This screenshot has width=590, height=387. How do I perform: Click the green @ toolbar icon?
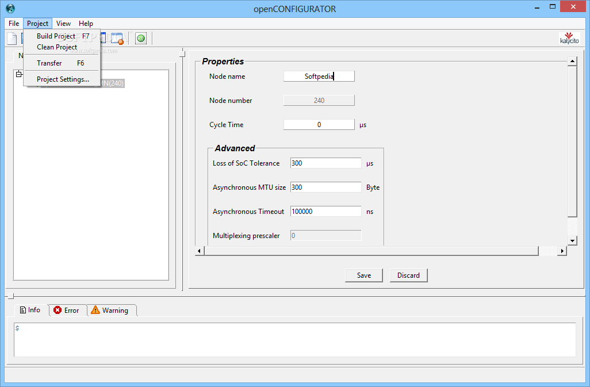[141, 39]
